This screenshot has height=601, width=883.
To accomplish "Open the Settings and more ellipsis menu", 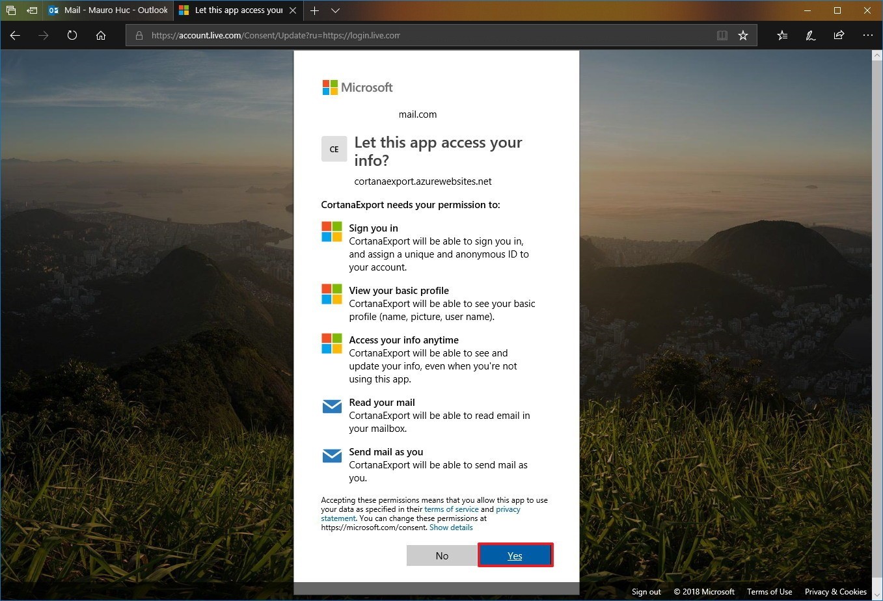I will pyautogui.click(x=868, y=36).
